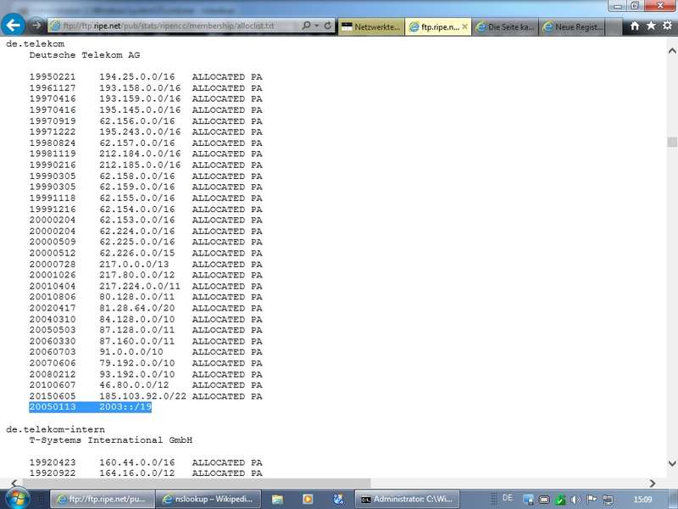Click the 91.0.0.0/10 entry
This screenshot has width=678, height=509.
pos(131,352)
